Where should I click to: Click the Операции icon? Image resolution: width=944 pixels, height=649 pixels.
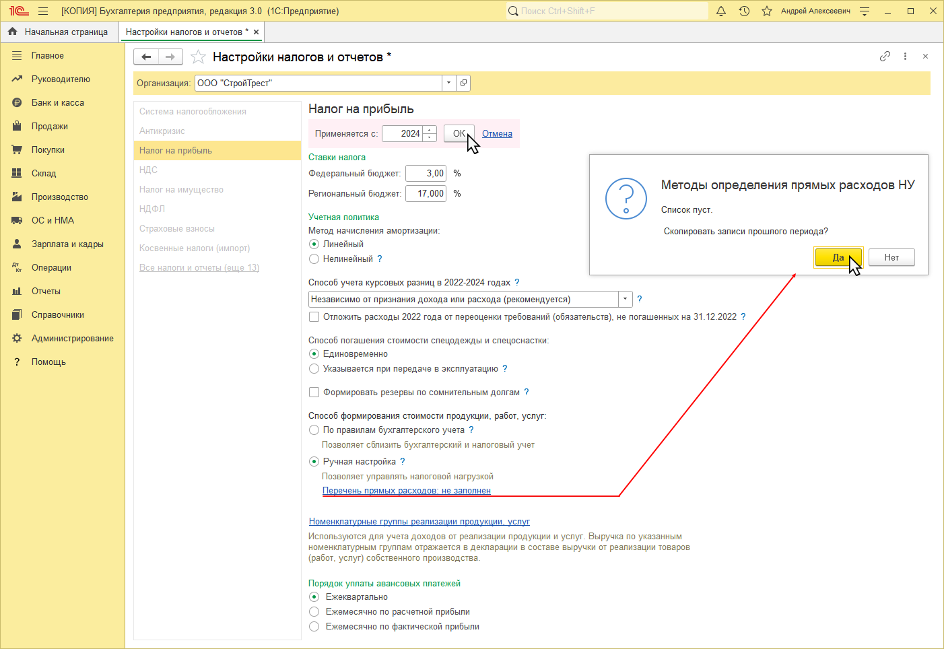pyautogui.click(x=17, y=268)
